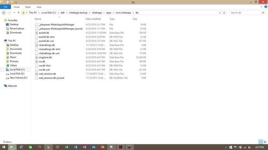Select the wa.db database file
This screenshot has width=268, height=150.
42,61
